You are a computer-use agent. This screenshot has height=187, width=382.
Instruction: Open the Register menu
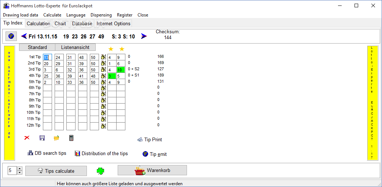(125, 15)
